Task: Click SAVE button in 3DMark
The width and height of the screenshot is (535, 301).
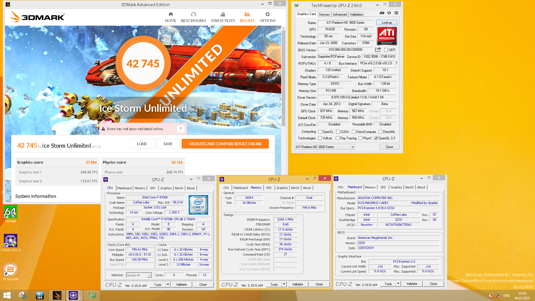Action: 168,144
